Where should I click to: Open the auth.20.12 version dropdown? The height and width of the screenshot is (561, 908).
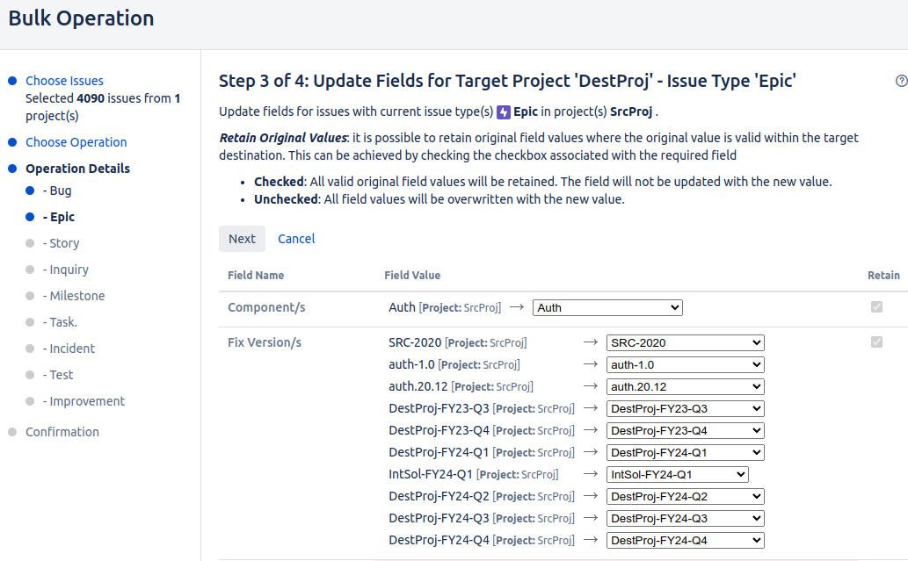(x=685, y=386)
